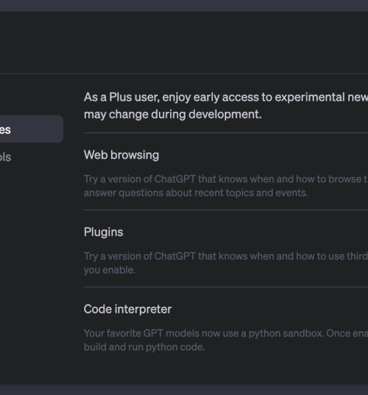Click the Plugins 'how to use third' description line
Viewport: 368px width, 395px height.
225,256
